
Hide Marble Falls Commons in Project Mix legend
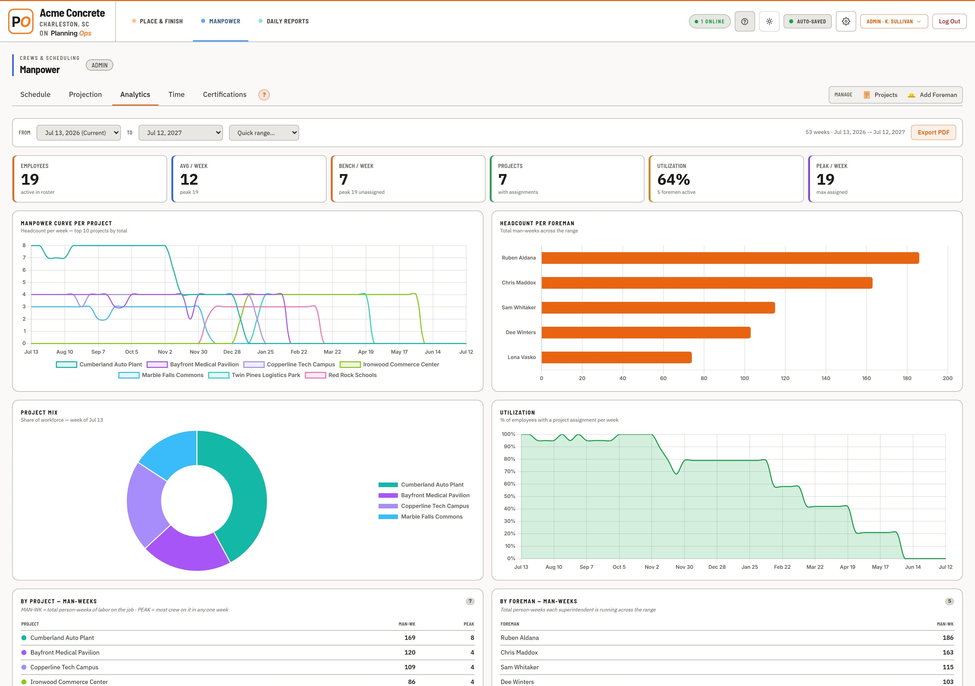coord(420,516)
